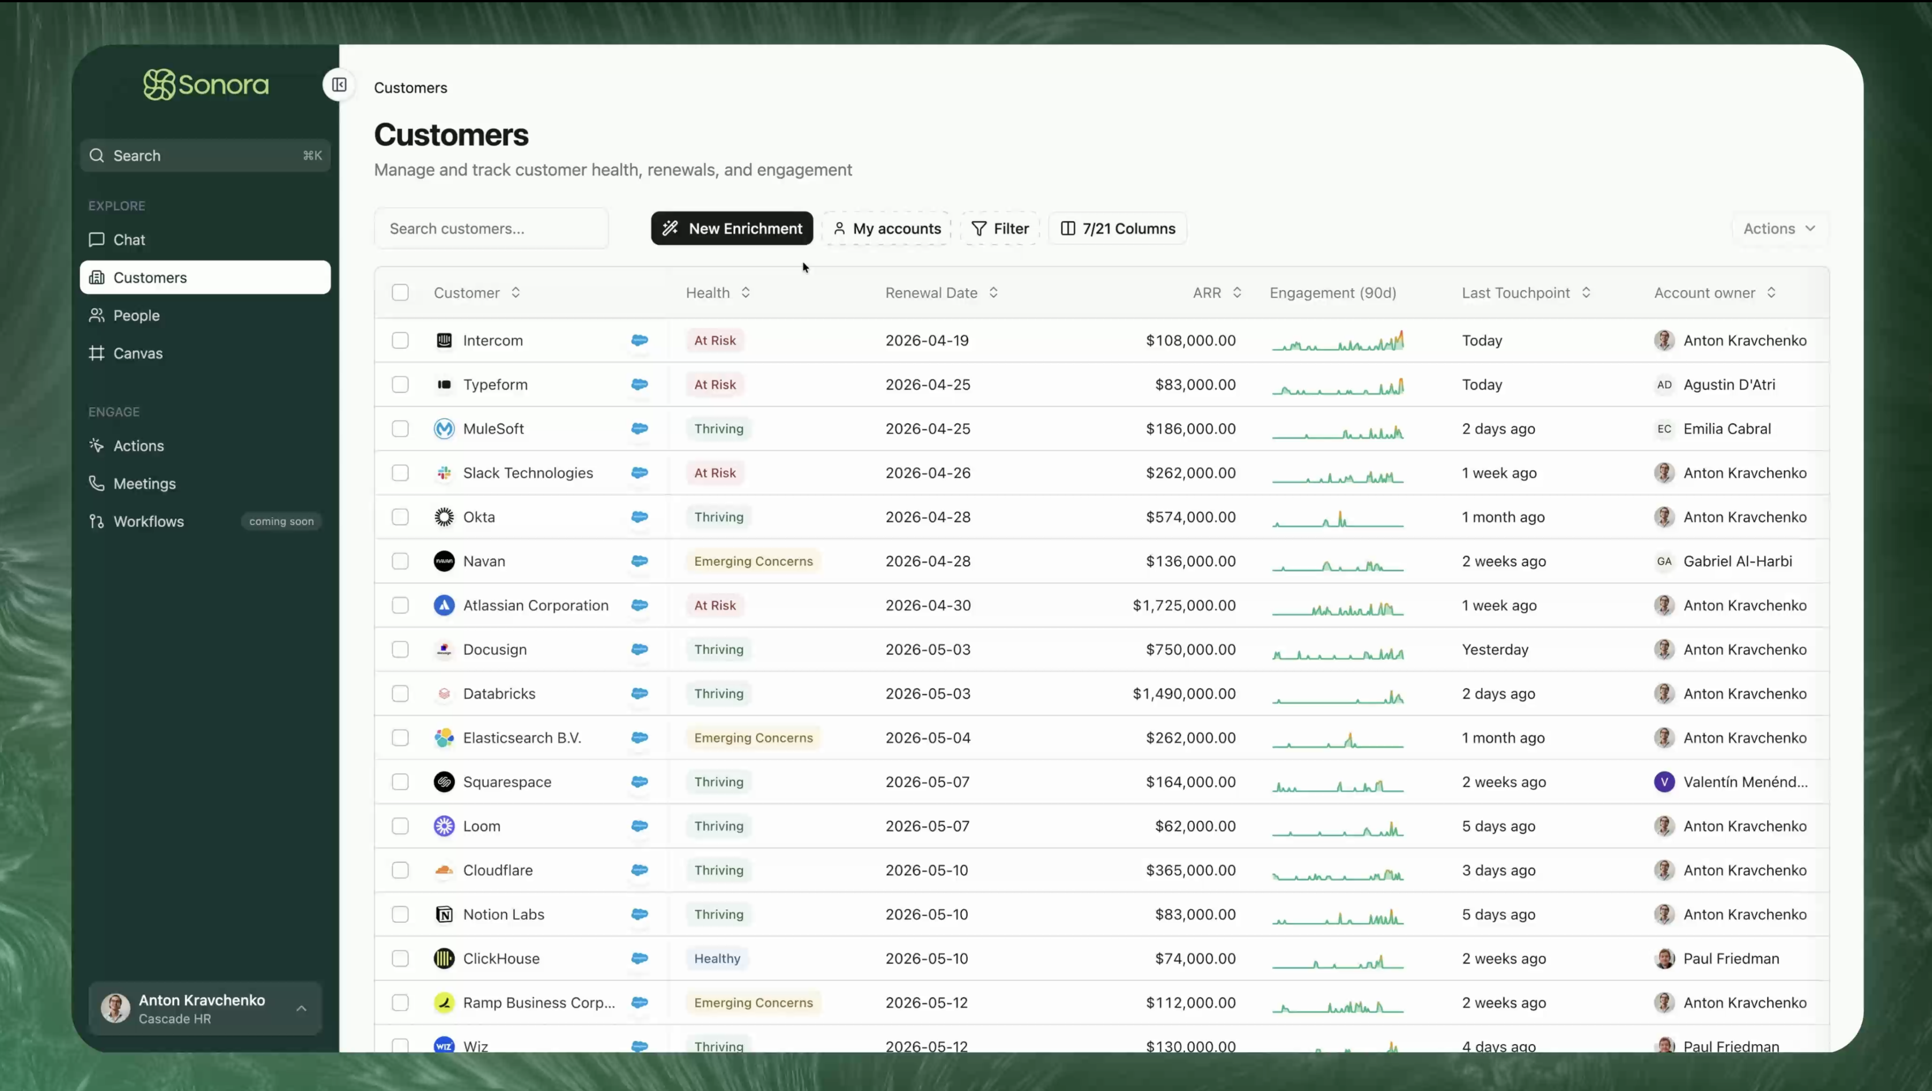This screenshot has height=1091, width=1932.
Task: Click the Atlassian Corporation logo icon
Action: click(444, 605)
